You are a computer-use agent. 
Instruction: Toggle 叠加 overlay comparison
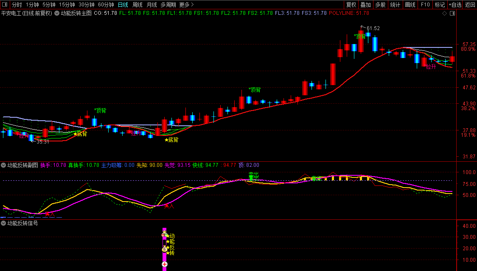click(x=366, y=5)
